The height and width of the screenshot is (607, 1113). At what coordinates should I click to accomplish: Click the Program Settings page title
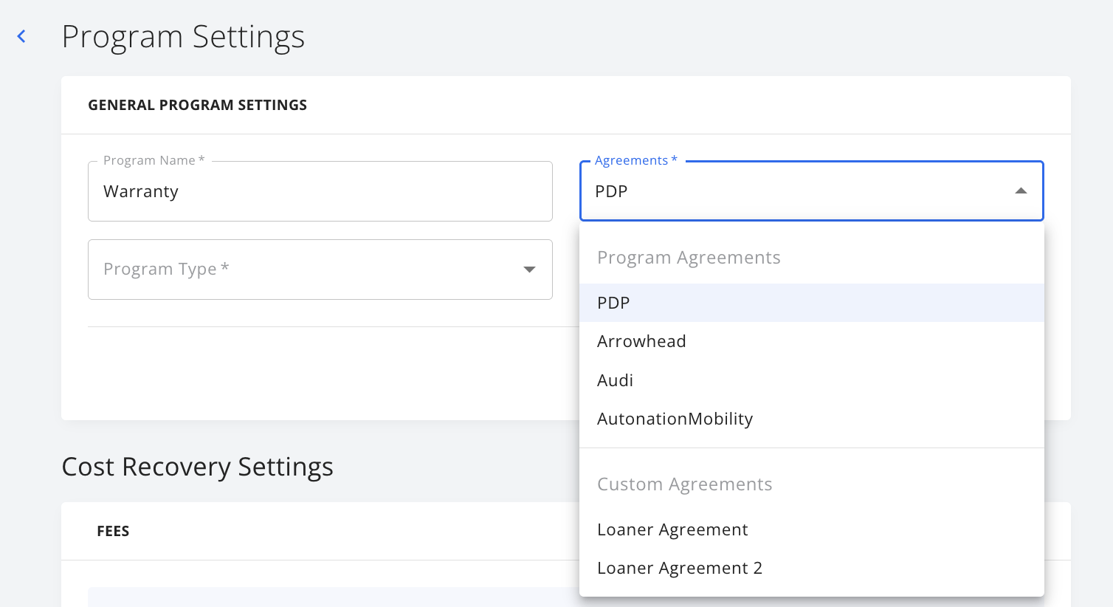pos(183,36)
